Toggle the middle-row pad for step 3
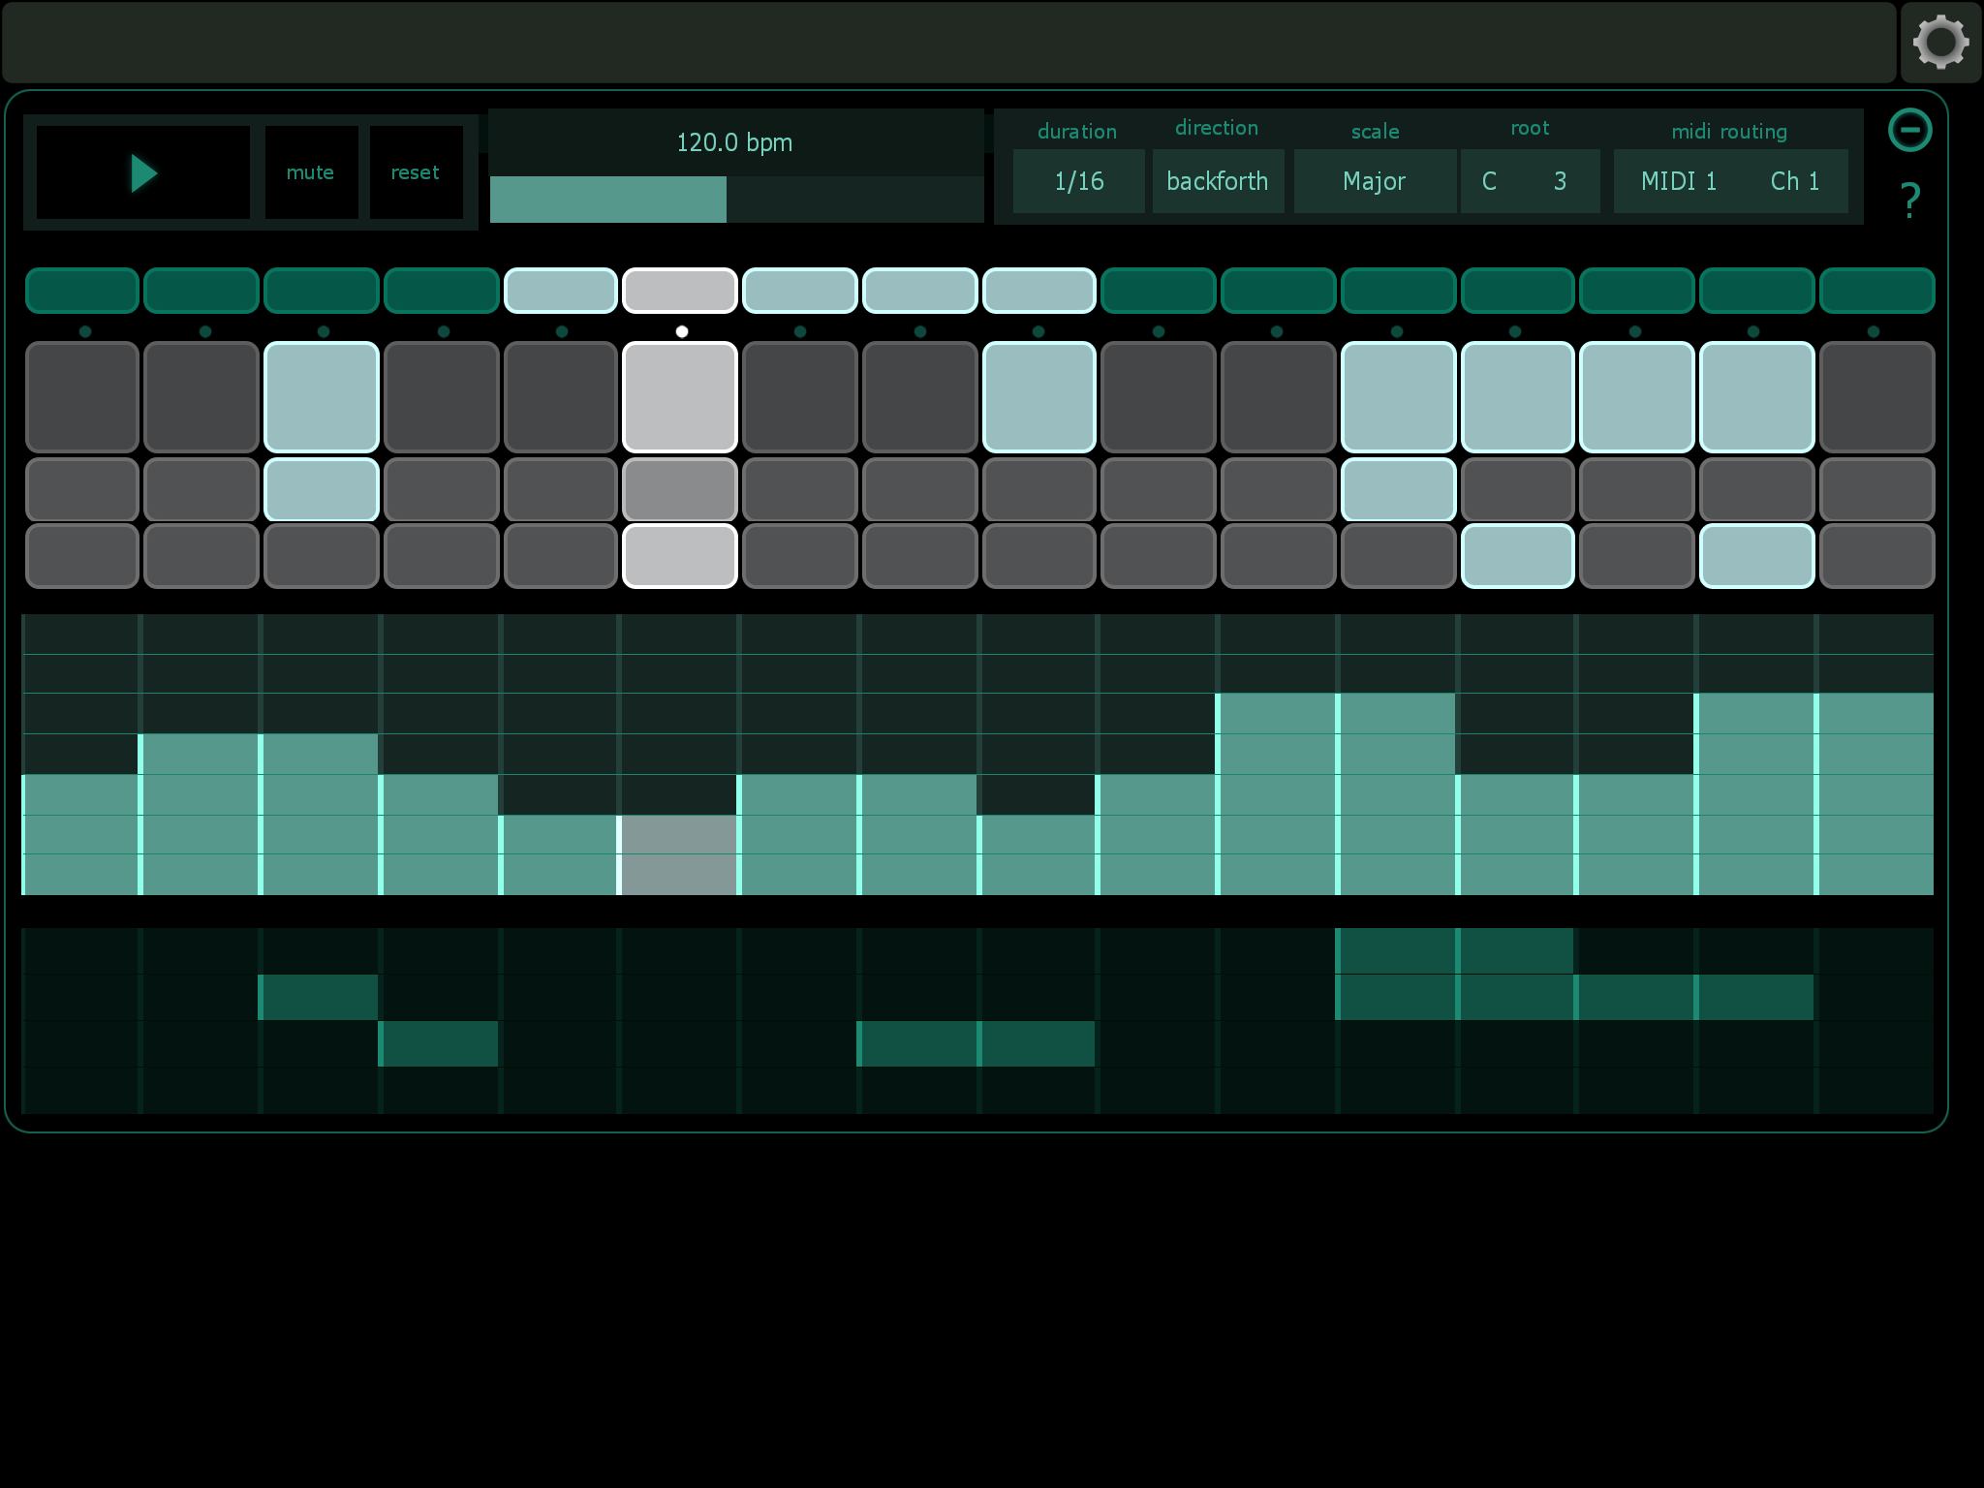 tap(322, 490)
